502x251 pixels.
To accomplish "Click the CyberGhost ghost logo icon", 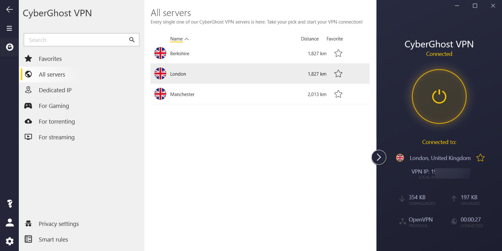I will [10, 47].
